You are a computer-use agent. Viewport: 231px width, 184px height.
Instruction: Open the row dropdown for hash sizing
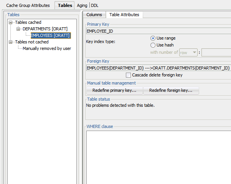point(188,53)
